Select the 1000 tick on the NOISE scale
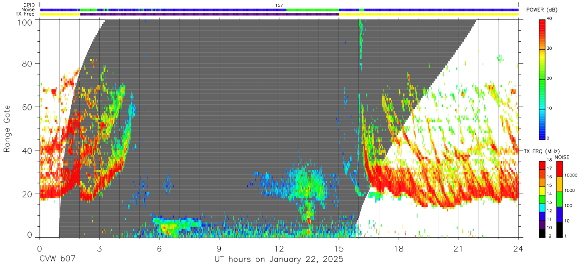This screenshot has height=269, width=583. (570, 190)
